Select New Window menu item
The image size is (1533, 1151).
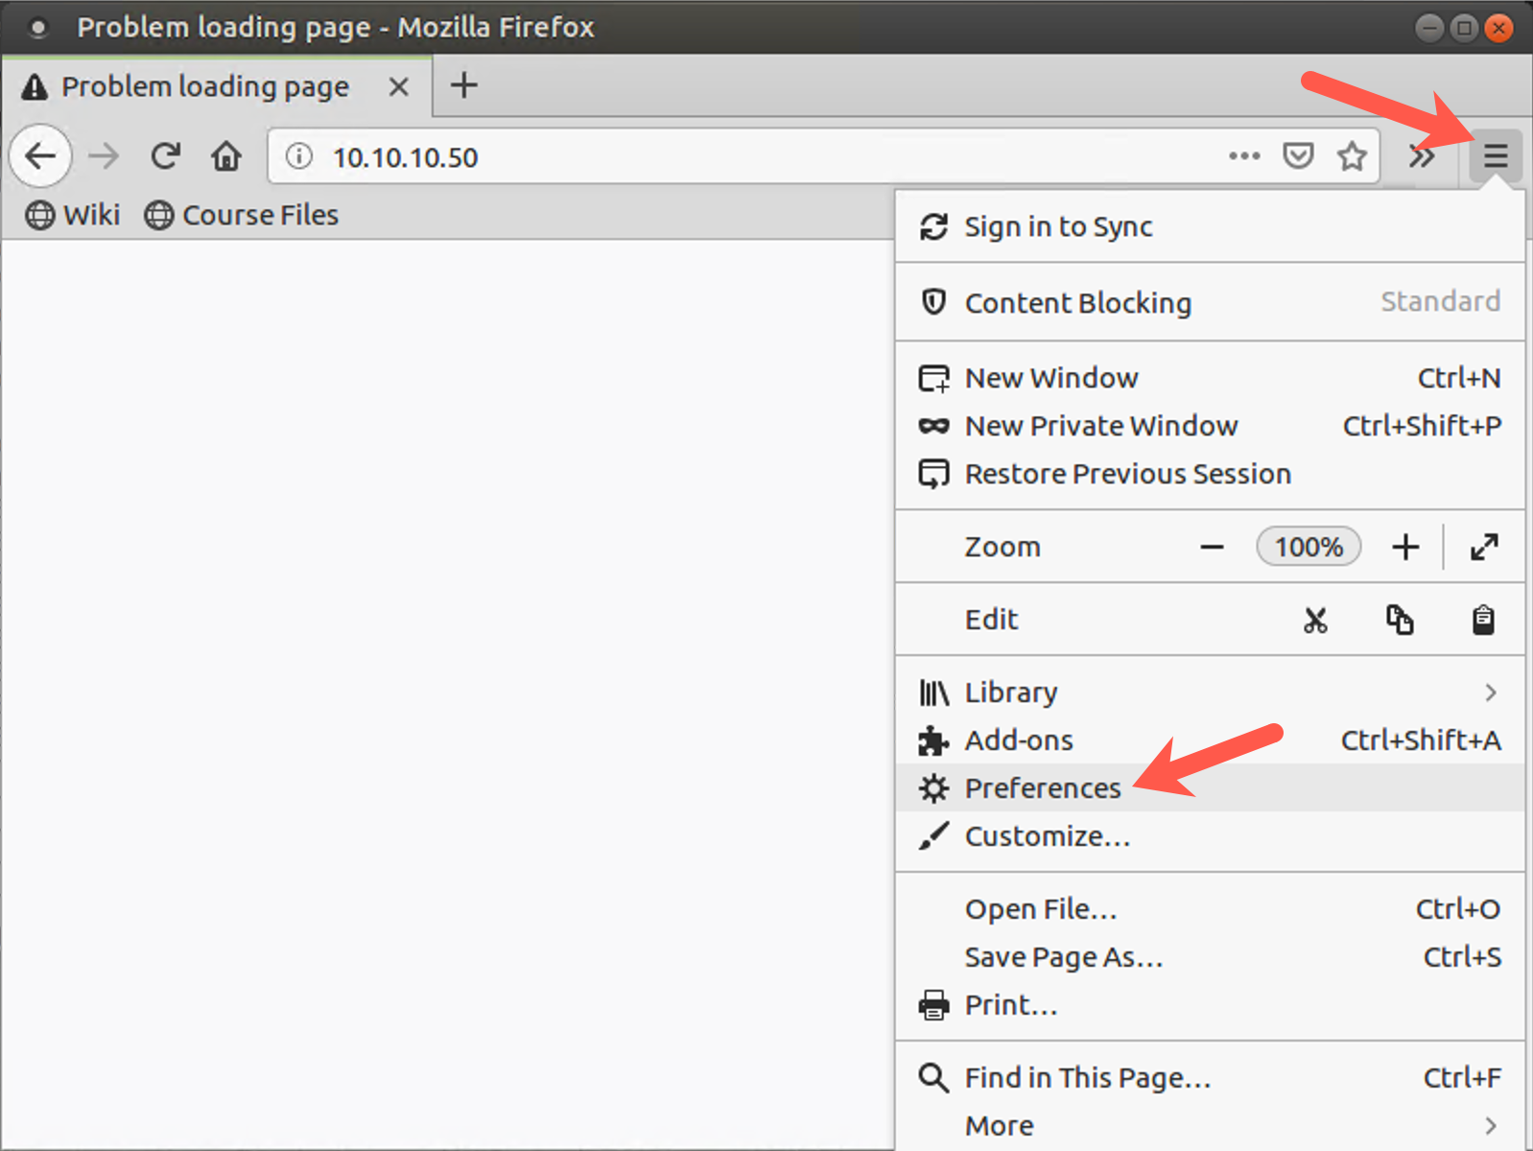1210,378
